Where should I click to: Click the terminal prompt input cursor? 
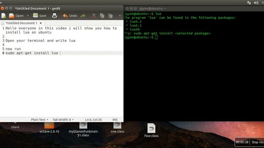click(x=156, y=37)
